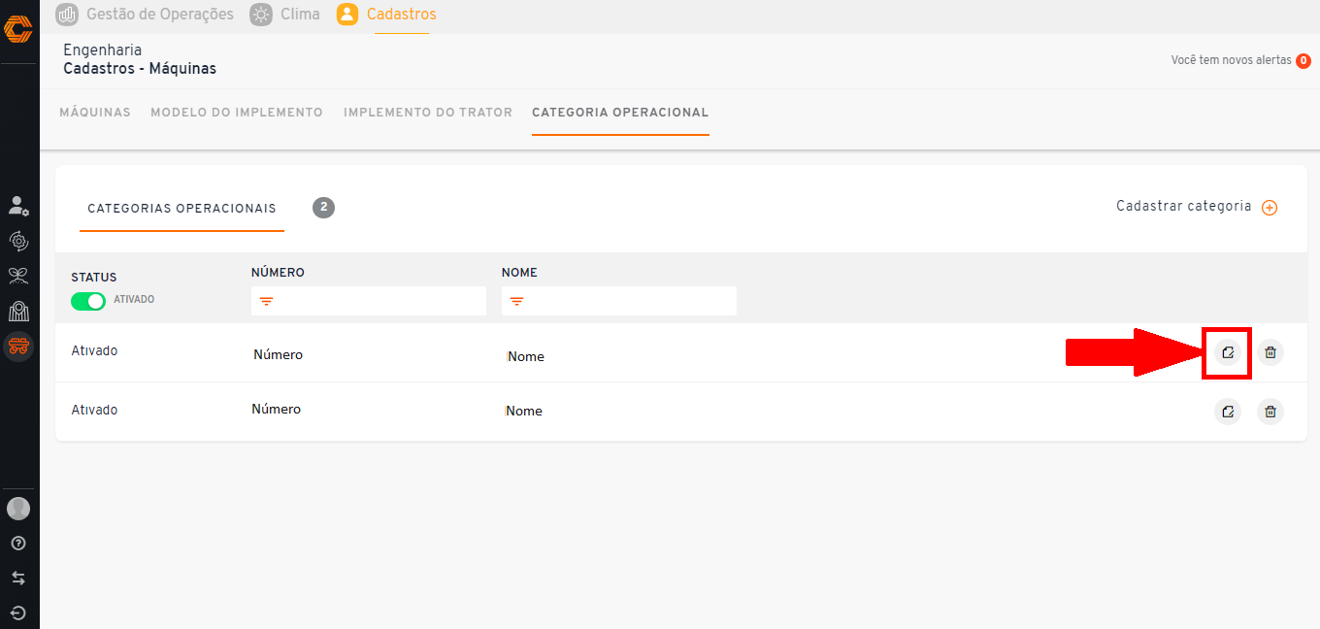The height and width of the screenshot is (629, 1320).
Task: Click the swap arrows icon in sidebar
Action: tap(18, 578)
